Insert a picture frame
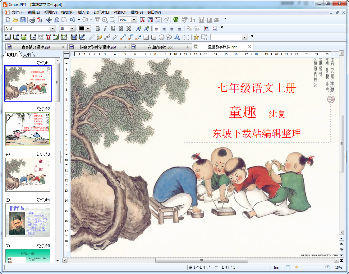349x274 pixels. [x=24, y=37]
